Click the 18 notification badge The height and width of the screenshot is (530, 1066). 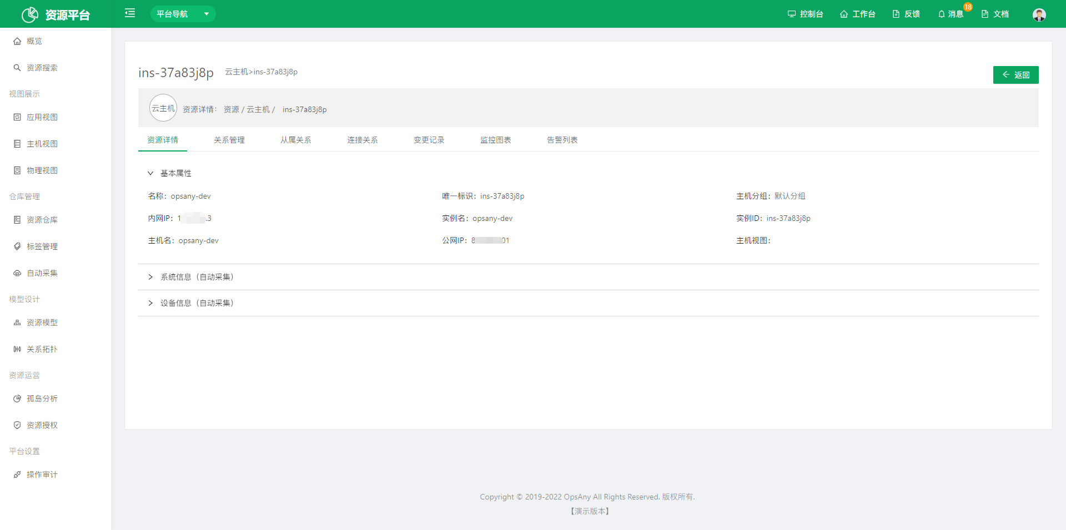(968, 7)
